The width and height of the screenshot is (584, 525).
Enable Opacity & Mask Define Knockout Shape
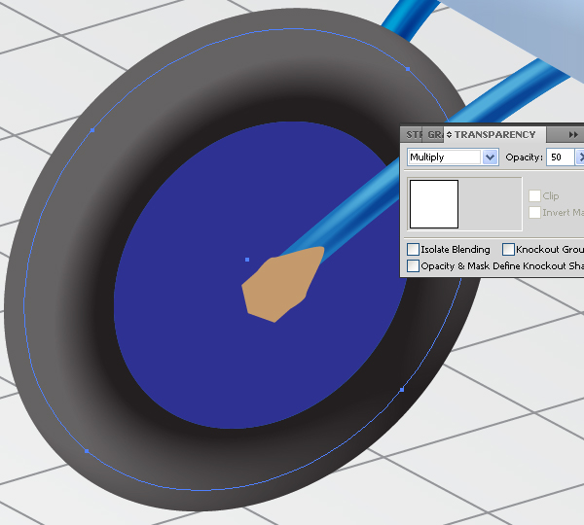(413, 266)
